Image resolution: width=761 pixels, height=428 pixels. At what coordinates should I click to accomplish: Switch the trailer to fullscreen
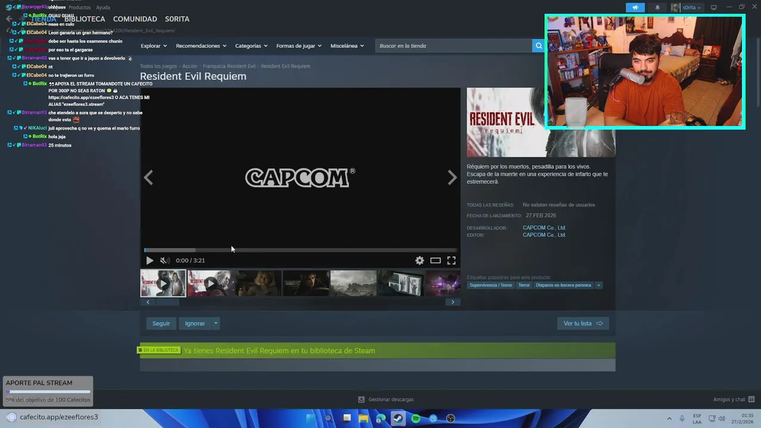point(451,260)
